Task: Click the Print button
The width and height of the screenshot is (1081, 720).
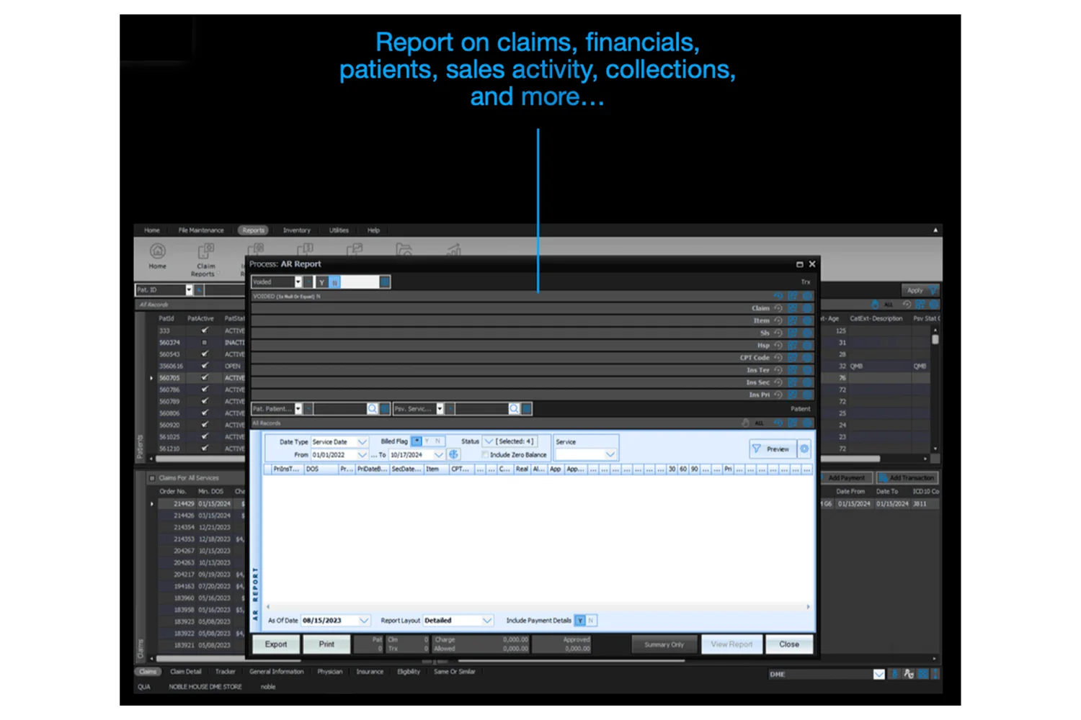Action: coord(326,644)
